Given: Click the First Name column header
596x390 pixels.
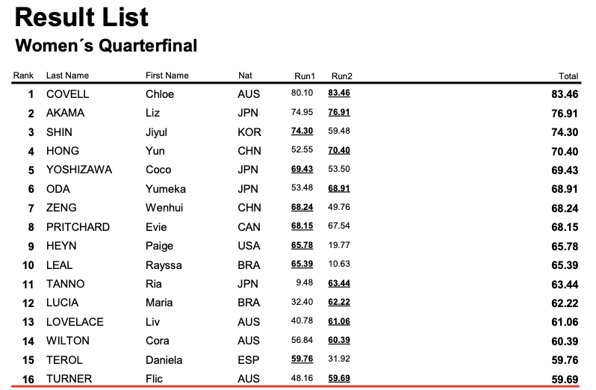Looking at the screenshot, I should pyautogui.click(x=167, y=75).
